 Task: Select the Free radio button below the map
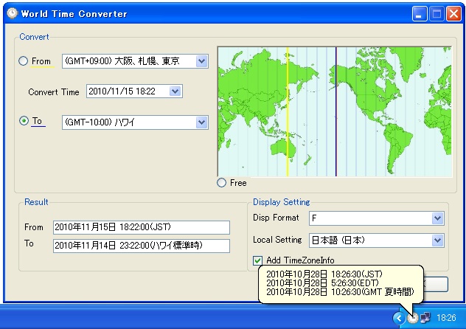point(221,182)
